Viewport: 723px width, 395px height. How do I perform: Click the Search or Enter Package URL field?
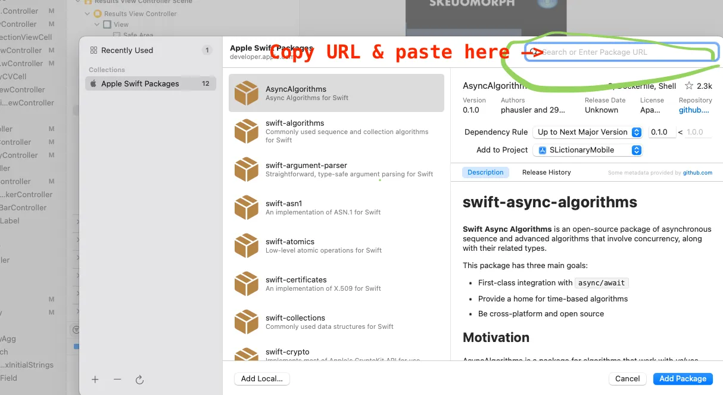622,52
